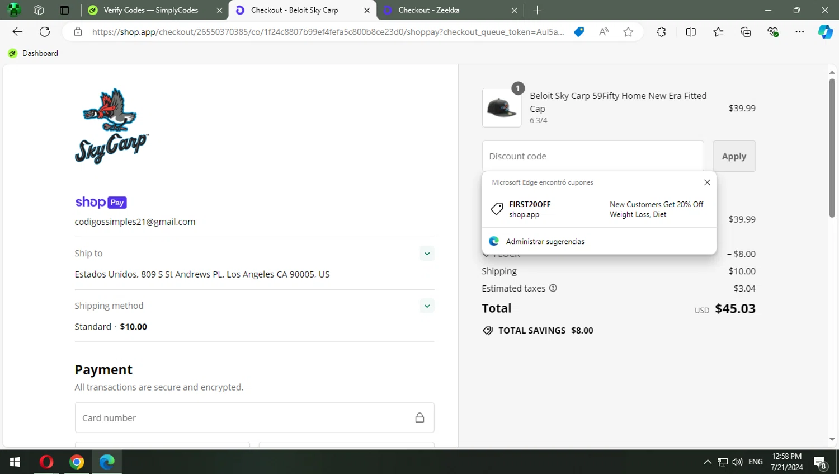
Task: Click the Sky Carp store logo
Action: coord(111,126)
